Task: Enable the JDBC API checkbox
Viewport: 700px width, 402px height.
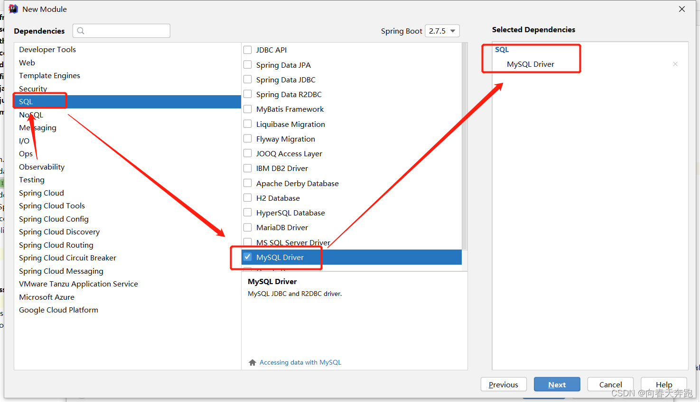Action: (x=248, y=50)
